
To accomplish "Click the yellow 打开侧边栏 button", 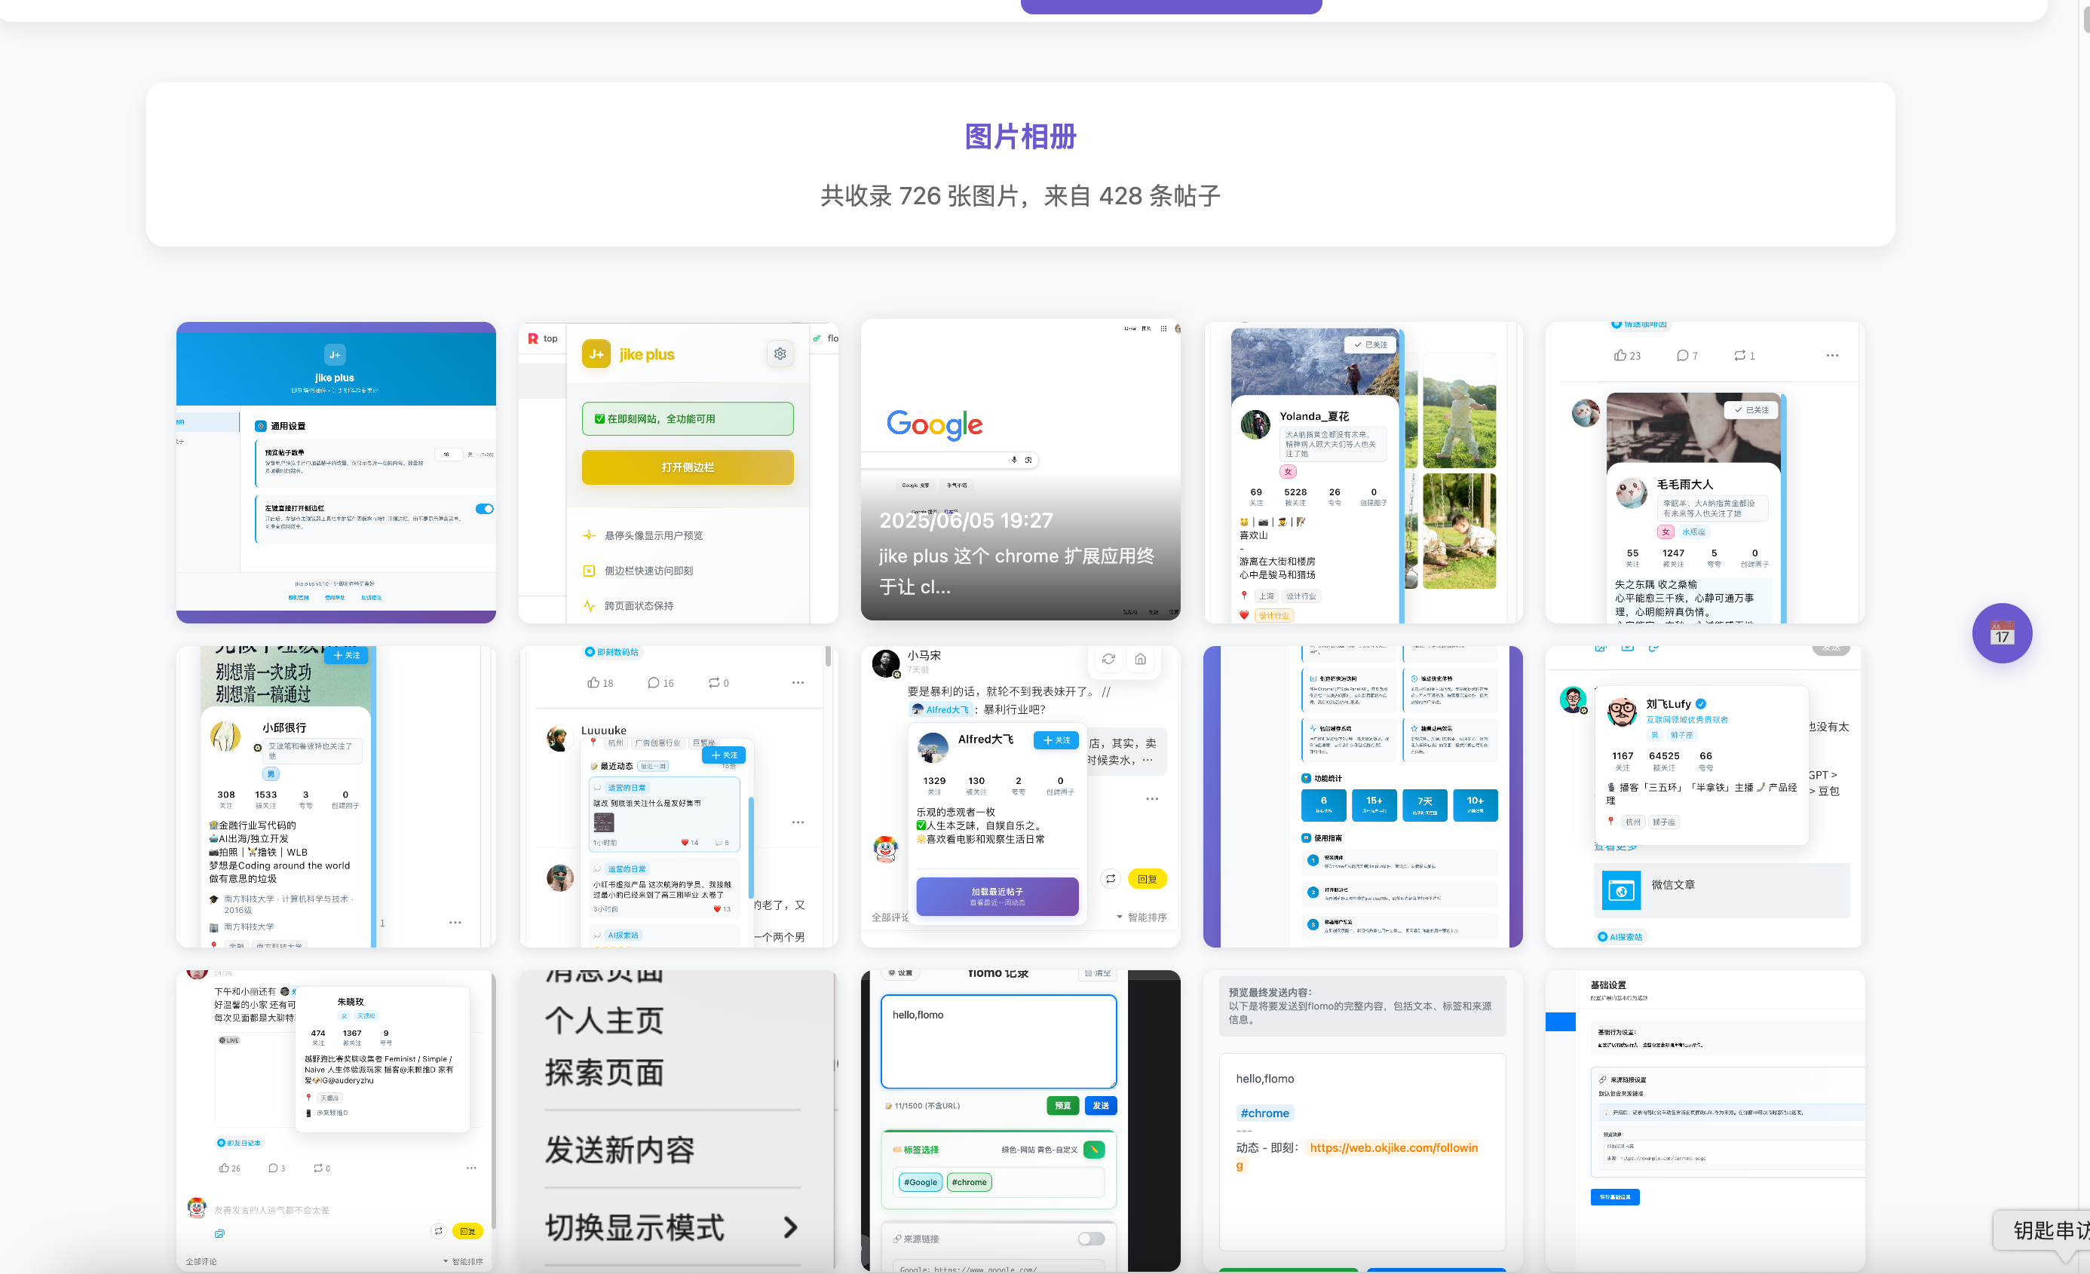I will click(687, 467).
